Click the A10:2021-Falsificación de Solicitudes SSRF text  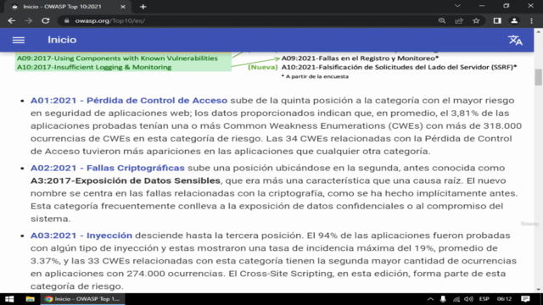(399, 67)
